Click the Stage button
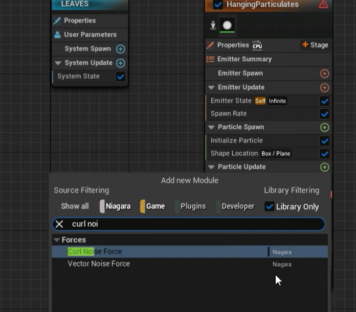The height and width of the screenshot is (312, 356). pyautogui.click(x=316, y=45)
